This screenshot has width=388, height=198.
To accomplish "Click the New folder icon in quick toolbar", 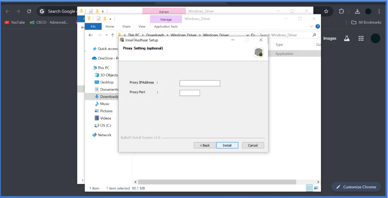I will pyautogui.click(x=105, y=19).
